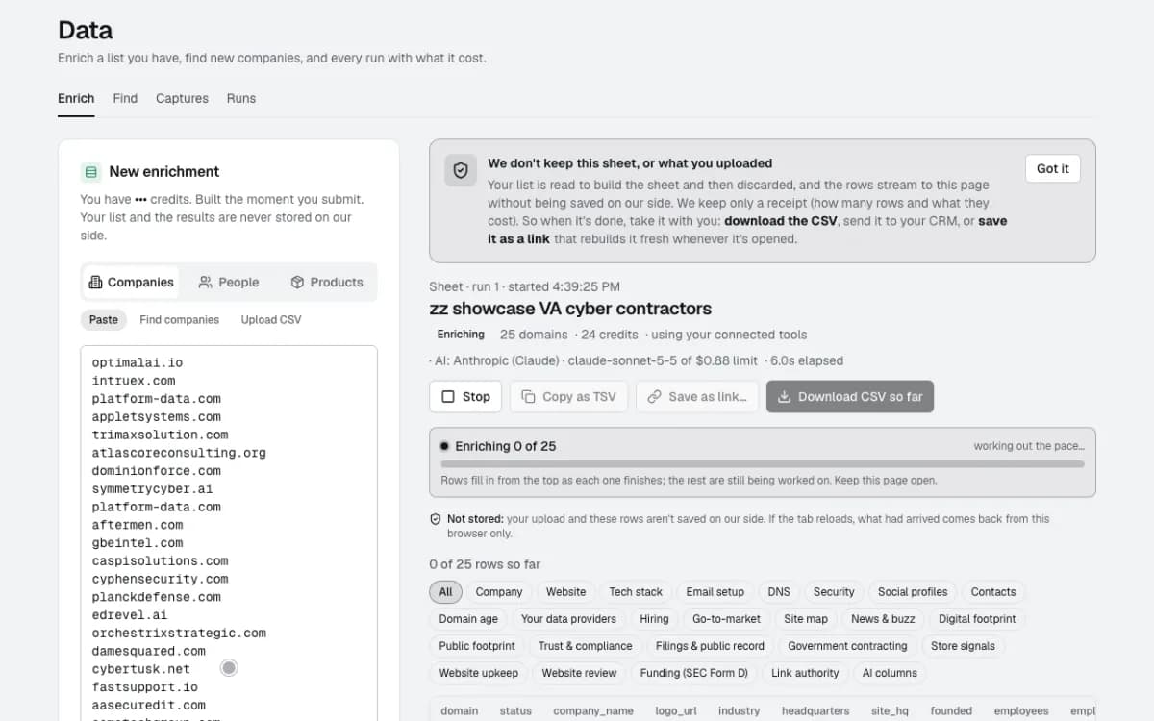Click the New enrichment sheet icon

91,172
